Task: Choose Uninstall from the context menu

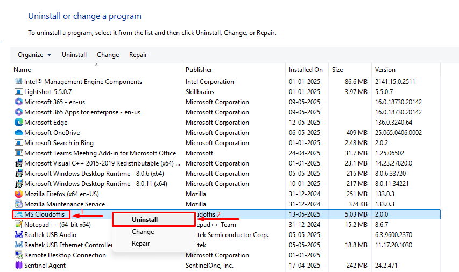Action: [x=154, y=220]
